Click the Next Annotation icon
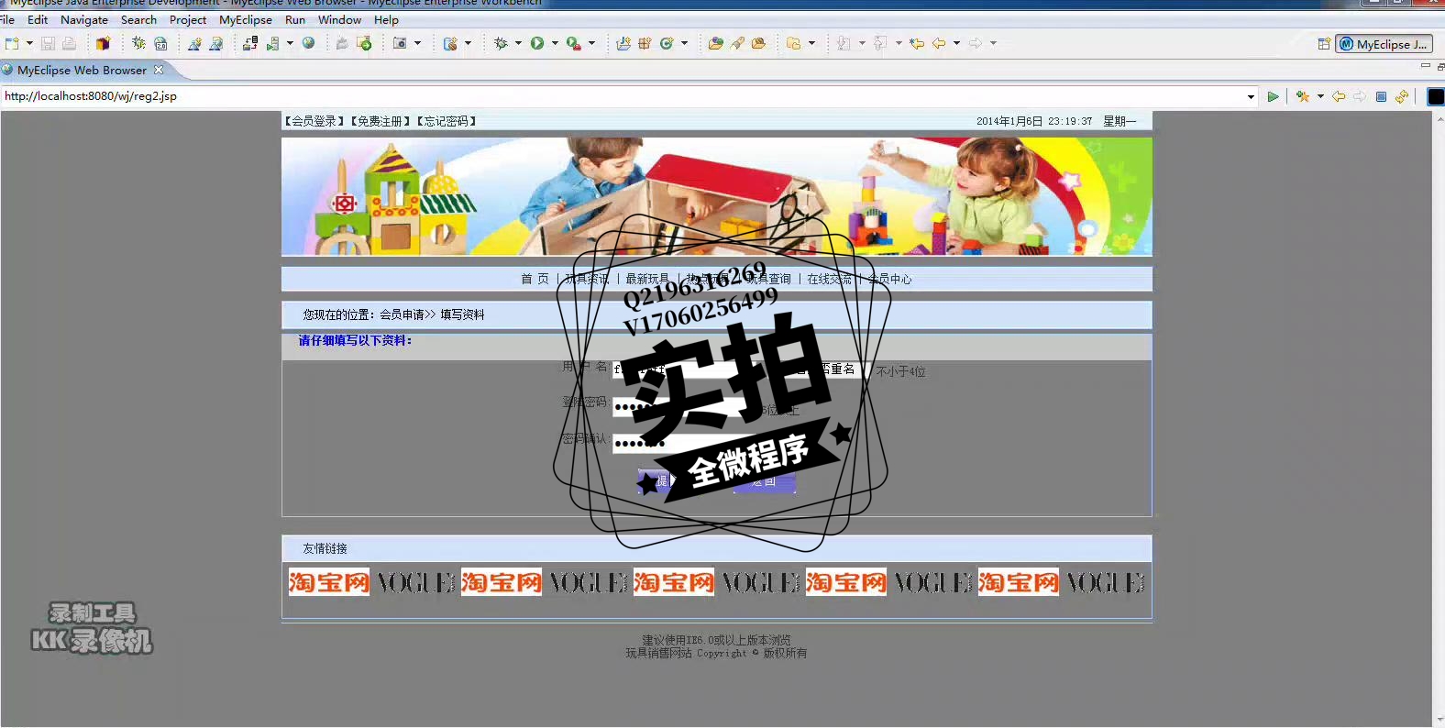The height and width of the screenshot is (728, 1445). 844,43
